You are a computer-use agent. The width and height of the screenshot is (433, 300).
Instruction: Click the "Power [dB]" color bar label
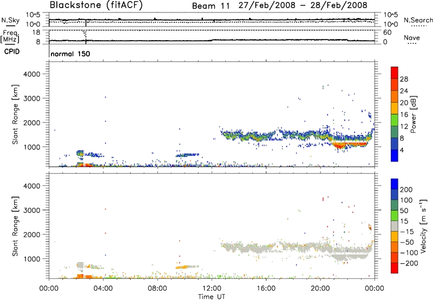414,114
